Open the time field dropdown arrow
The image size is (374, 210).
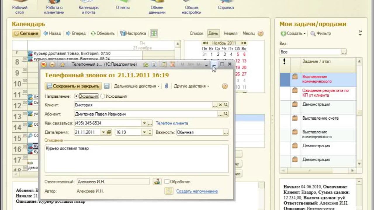click(144, 132)
